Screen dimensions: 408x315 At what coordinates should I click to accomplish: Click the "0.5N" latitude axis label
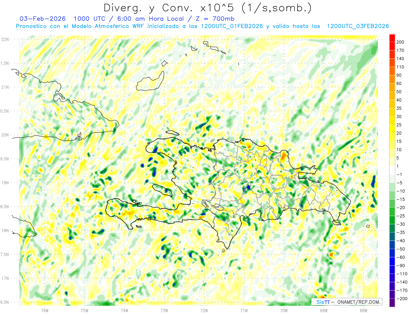coord(5,111)
